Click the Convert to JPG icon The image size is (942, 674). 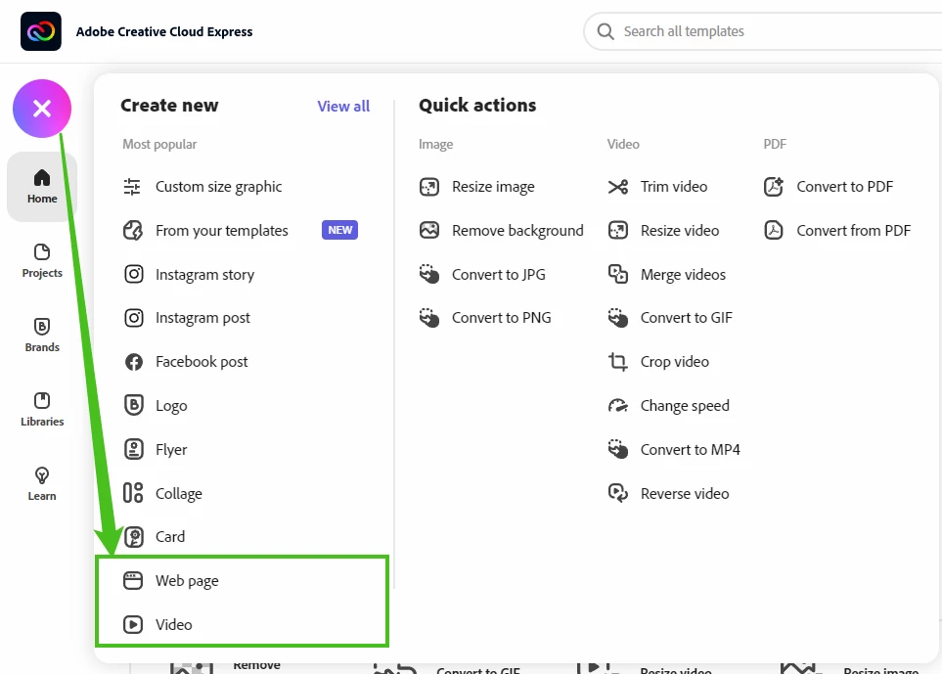point(429,274)
